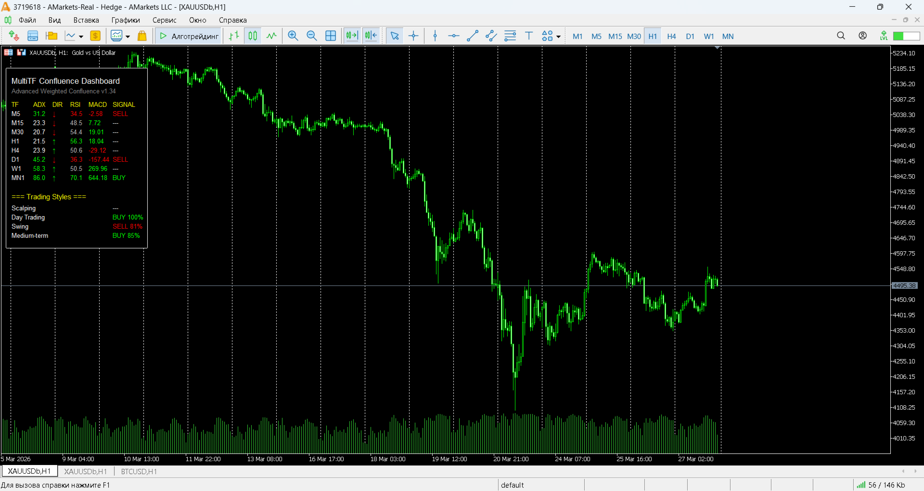This screenshot has width=924, height=491.
Task: Switch timeframe to D1
Action: click(690, 36)
